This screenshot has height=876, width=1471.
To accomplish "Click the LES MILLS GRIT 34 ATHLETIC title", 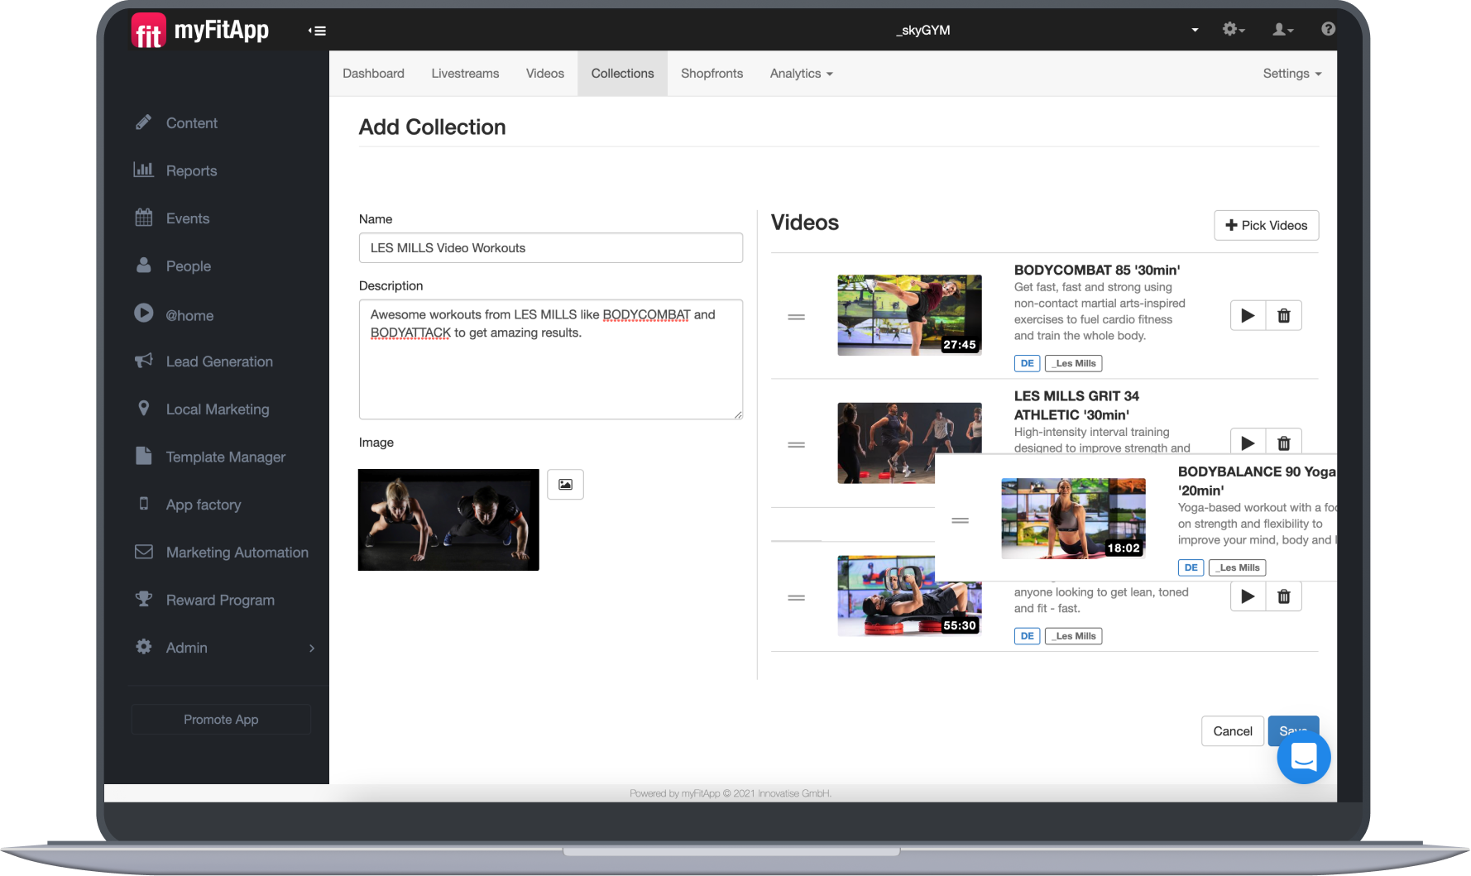I will click(1076, 405).
